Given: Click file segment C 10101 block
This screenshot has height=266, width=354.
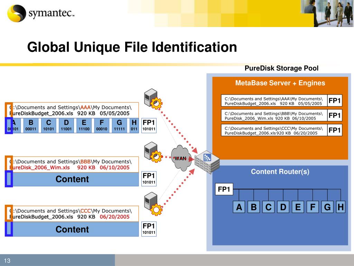Looking at the screenshot, I should (48, 125).
